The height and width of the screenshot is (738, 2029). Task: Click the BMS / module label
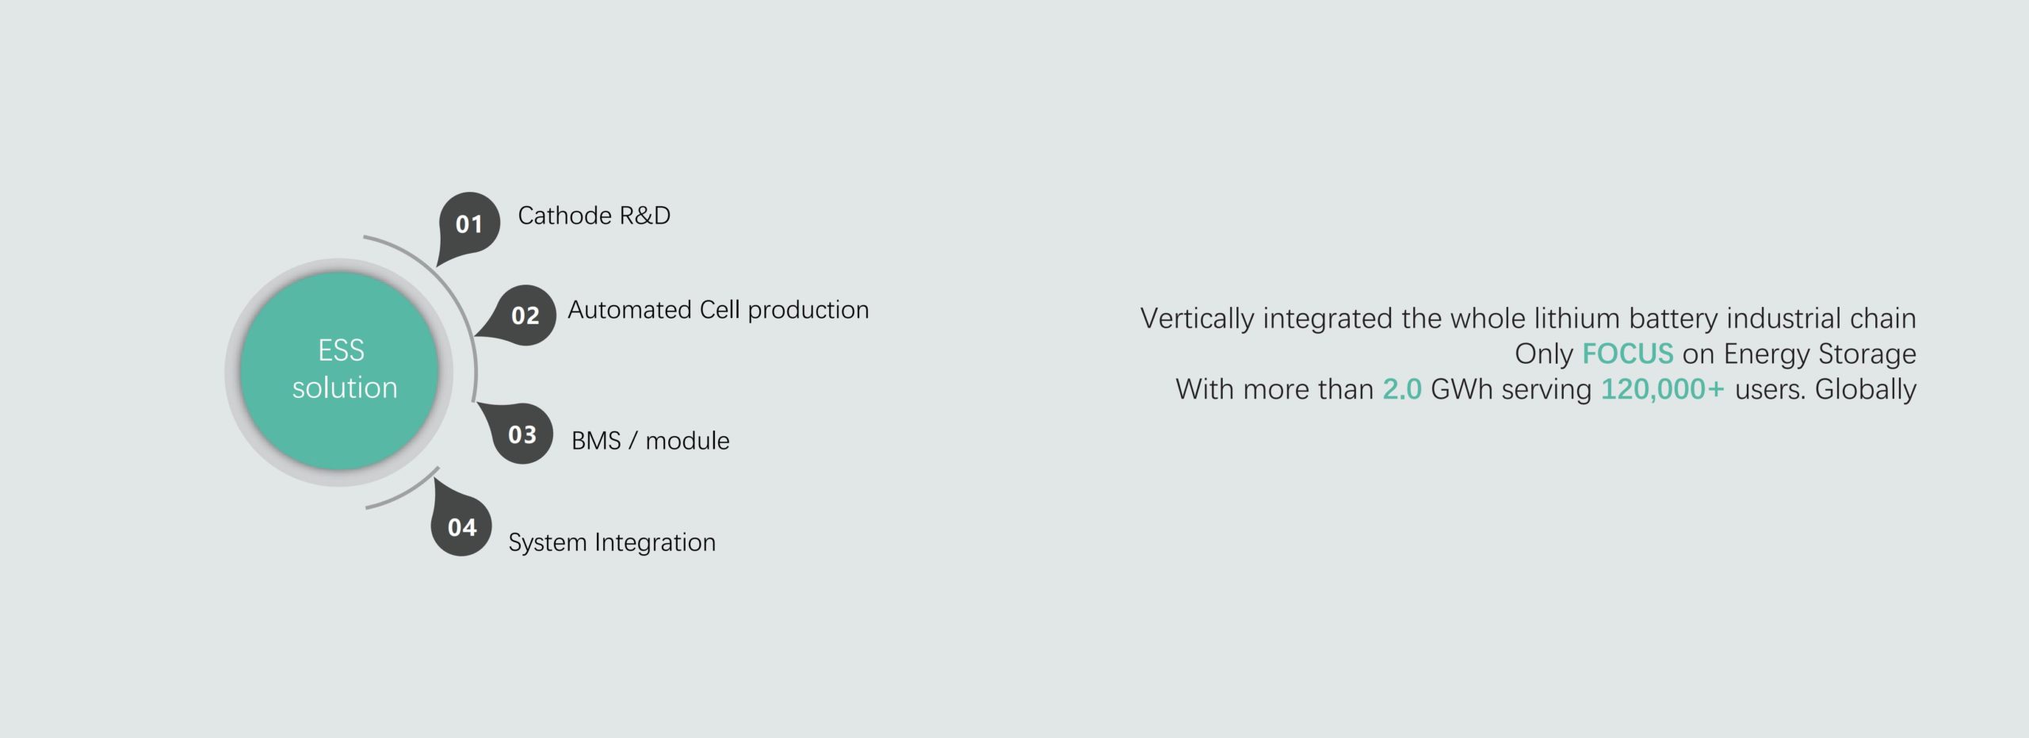coord(650,441)
